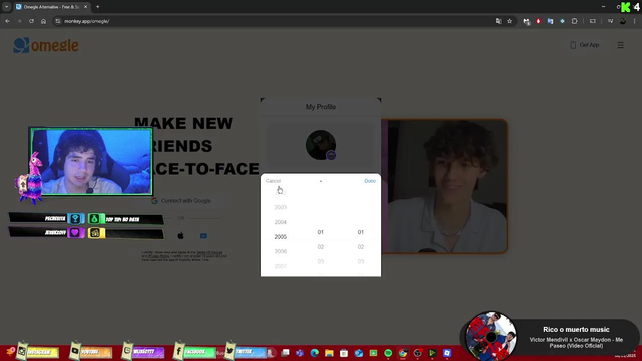The image size is (642, 361).
Task: Open Microsoft Edge from the taskbar
Action: coord(314,353)
